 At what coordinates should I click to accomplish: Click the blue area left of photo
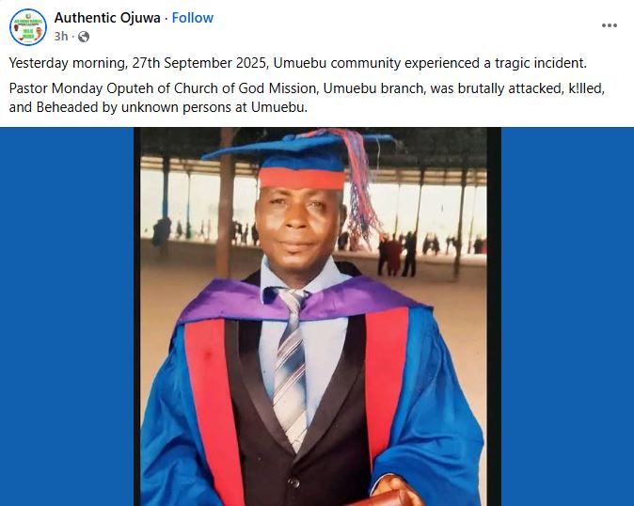67,316
